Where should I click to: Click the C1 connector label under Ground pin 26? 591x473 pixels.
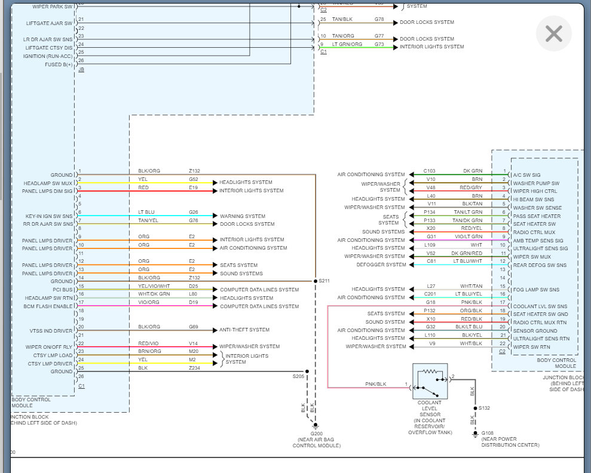coord(81,386)
